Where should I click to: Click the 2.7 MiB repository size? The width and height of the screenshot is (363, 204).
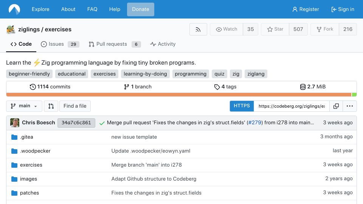[313, 87]
